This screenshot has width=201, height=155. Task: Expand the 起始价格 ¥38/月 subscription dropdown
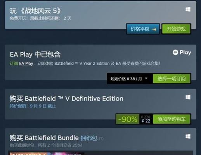(130, 79)
